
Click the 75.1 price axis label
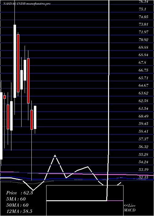(142, 9)
